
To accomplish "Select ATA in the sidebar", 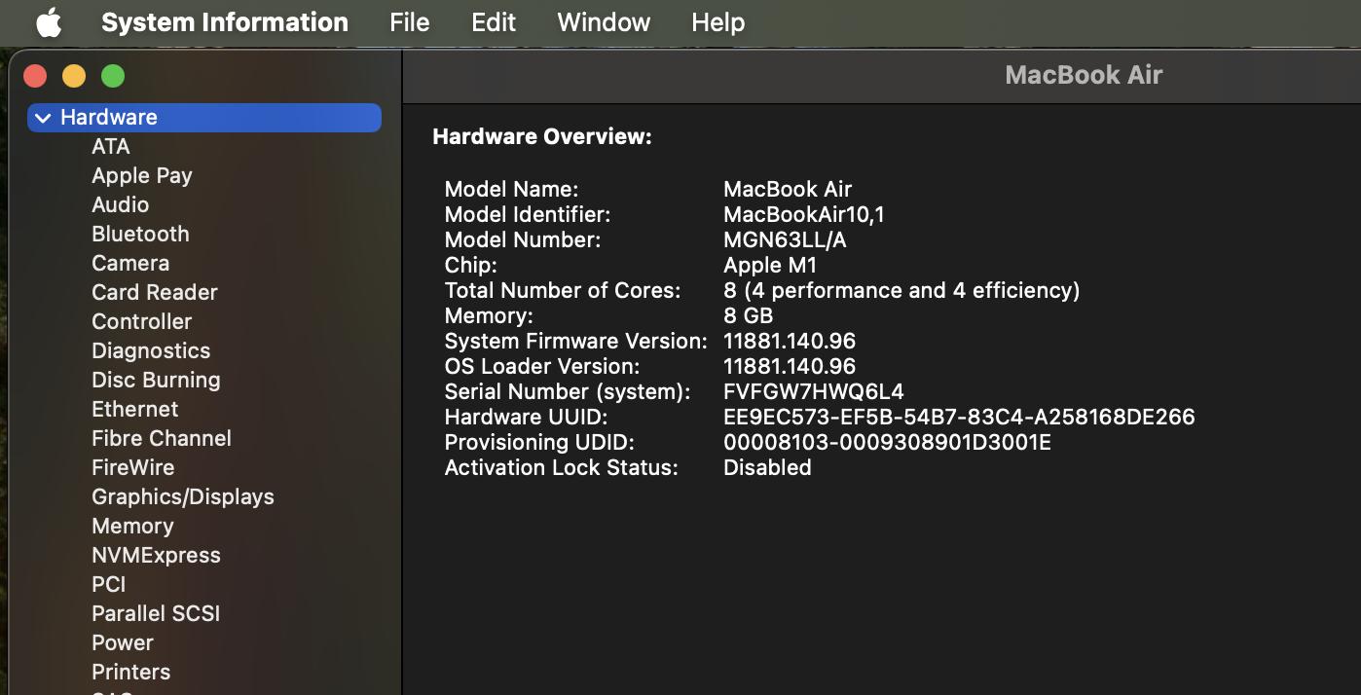I will pos(110,146).
